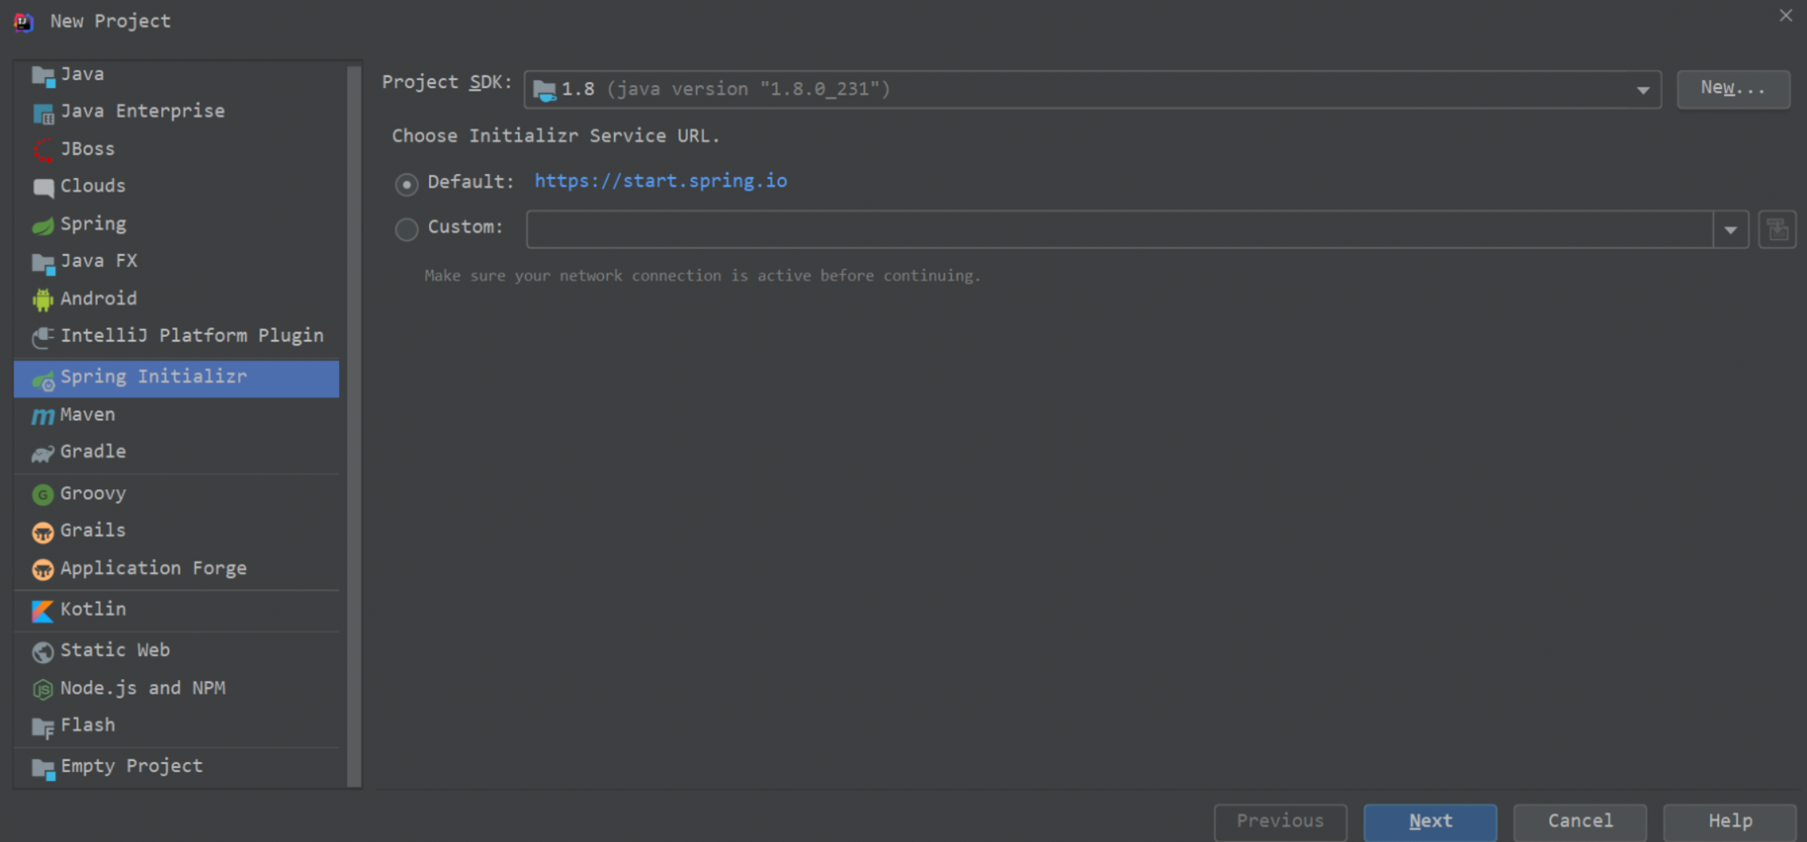This screenshot has width=1807, height=842.
Task: Choose Kotlin in project type list
Action: [176, 610]
